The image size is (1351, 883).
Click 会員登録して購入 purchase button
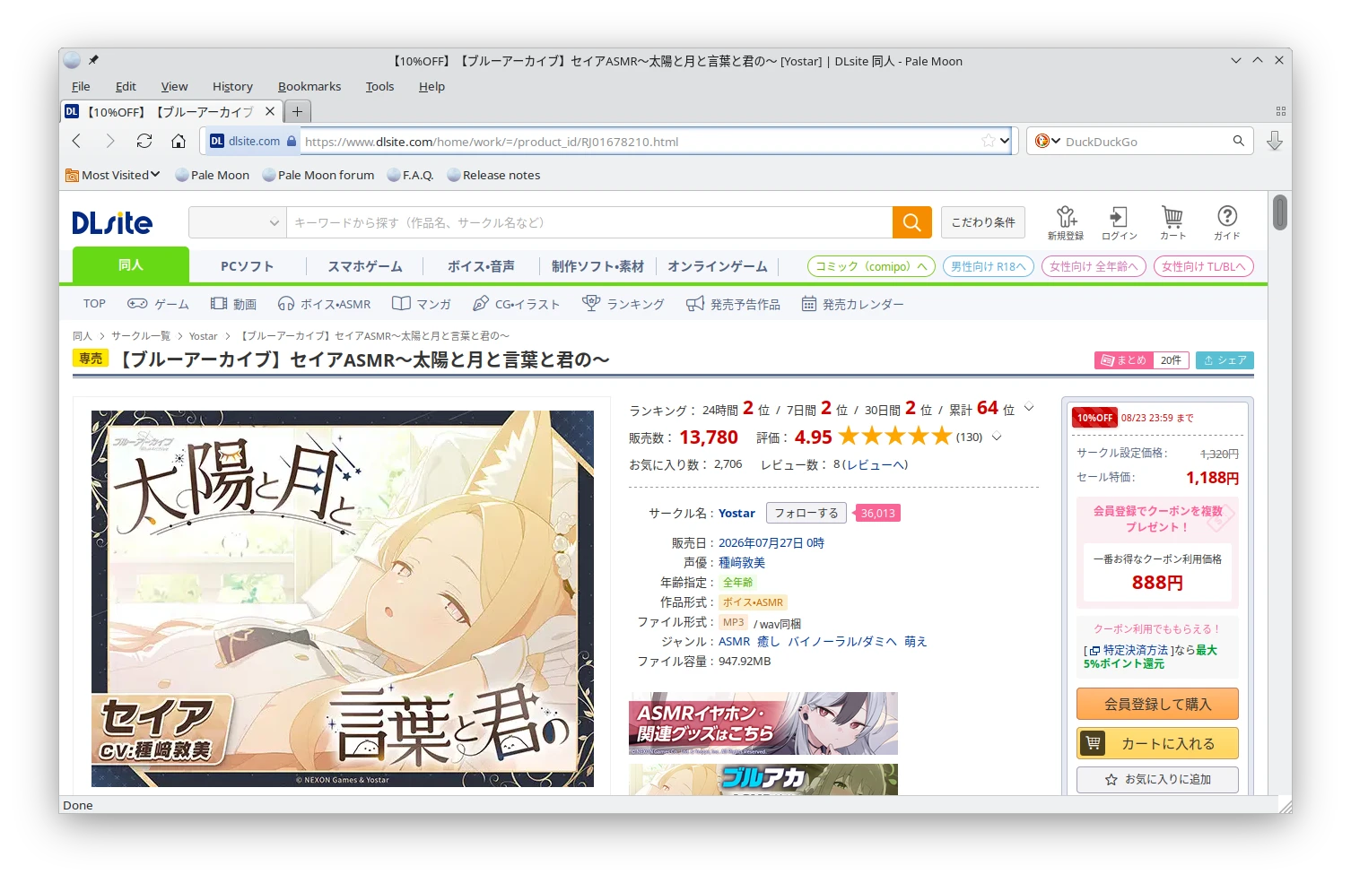(1157, 704)
